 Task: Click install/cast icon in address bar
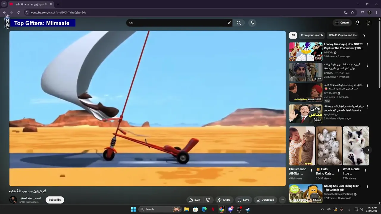[x=346, y=12]
